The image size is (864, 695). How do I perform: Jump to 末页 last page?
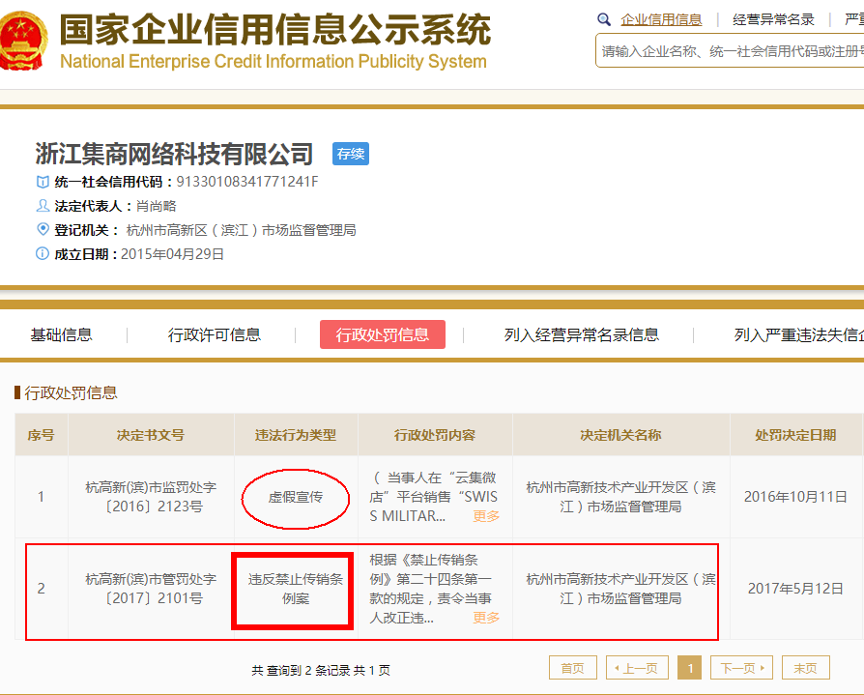pos(805,668)
